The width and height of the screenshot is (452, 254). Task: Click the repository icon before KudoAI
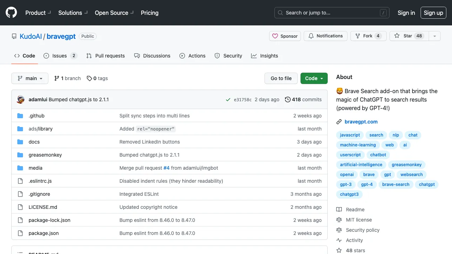coord(14,36)
